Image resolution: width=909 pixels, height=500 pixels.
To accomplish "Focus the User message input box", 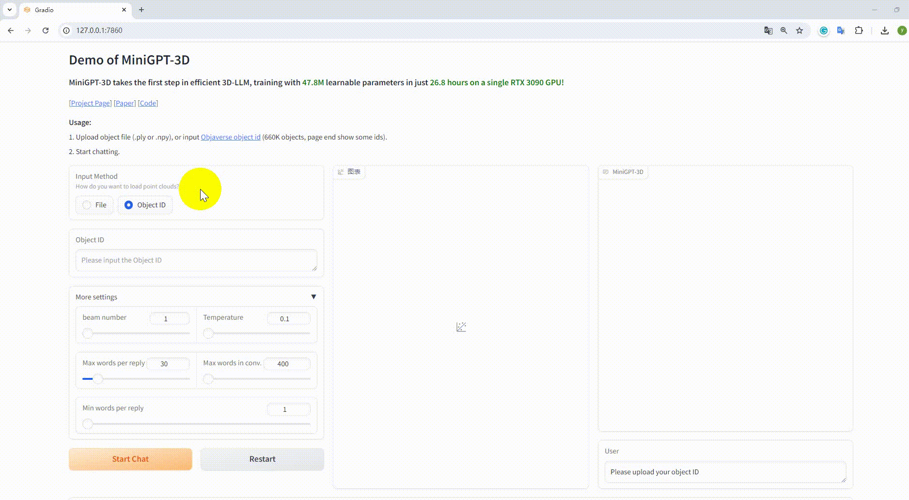I will pos(725,472).
